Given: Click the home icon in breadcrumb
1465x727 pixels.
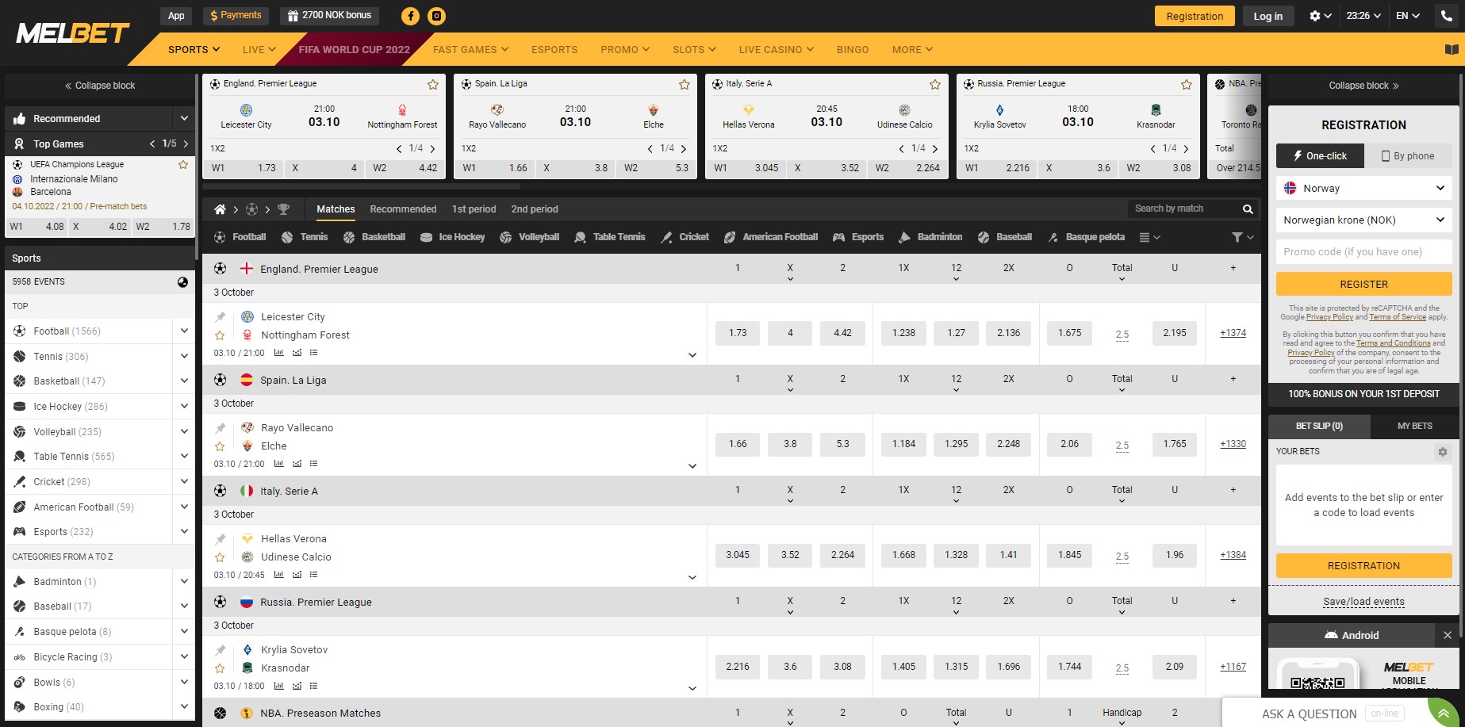Looking at the screenshot, I should [x=220, y=209].
